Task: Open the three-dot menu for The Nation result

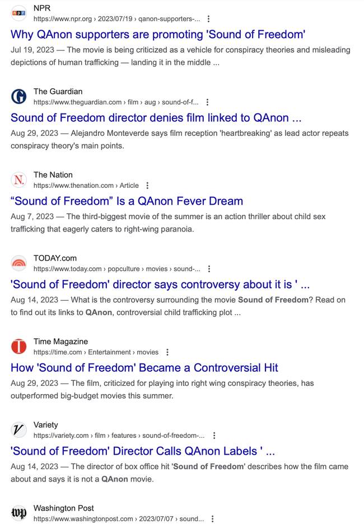Action: tap(147, 186)
